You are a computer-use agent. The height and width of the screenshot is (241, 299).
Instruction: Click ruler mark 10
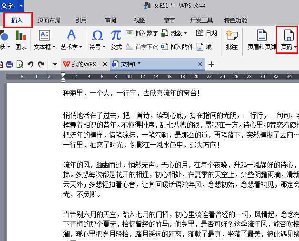point(130,77)
